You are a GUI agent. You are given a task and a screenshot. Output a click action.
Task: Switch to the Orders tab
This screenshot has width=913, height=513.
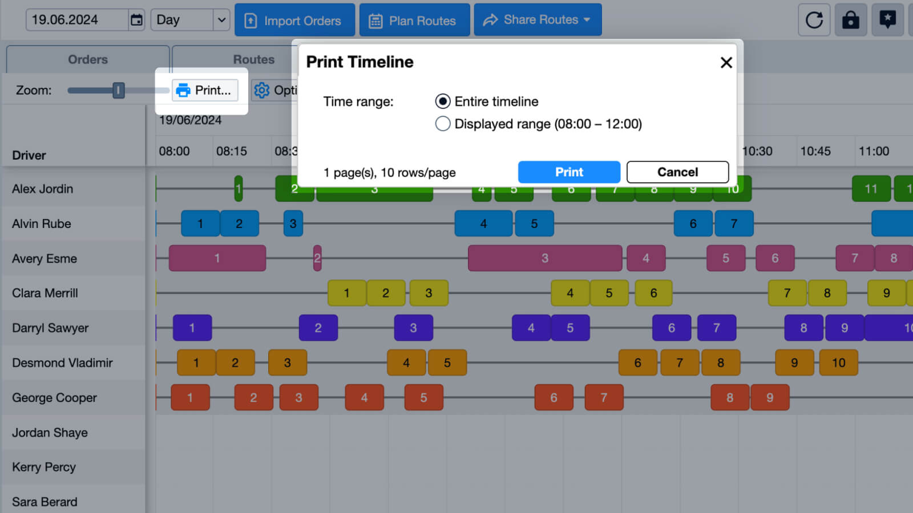[x=87, y=59]
